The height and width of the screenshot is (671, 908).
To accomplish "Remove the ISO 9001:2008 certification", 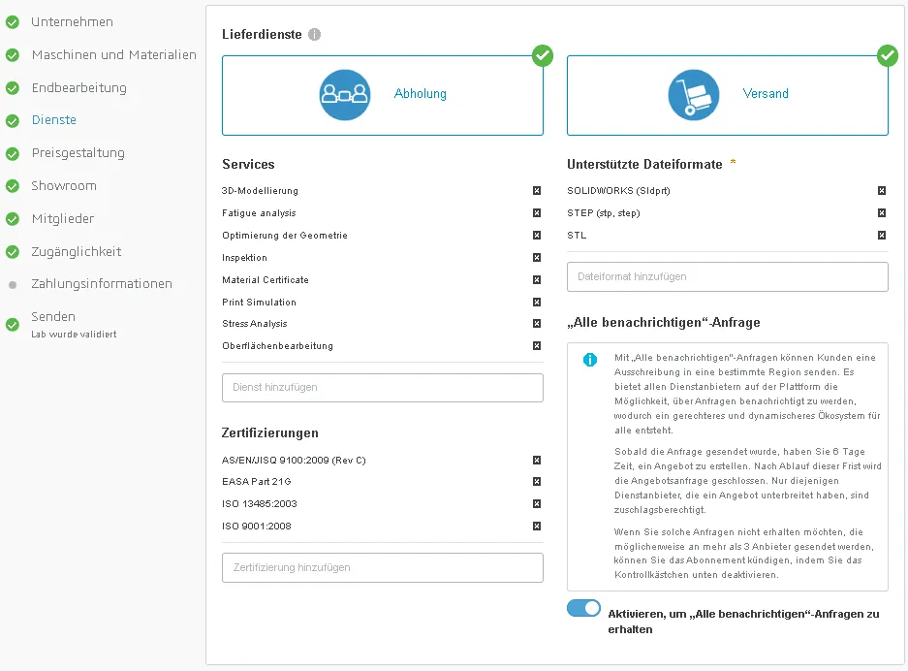I will (536, 527).
